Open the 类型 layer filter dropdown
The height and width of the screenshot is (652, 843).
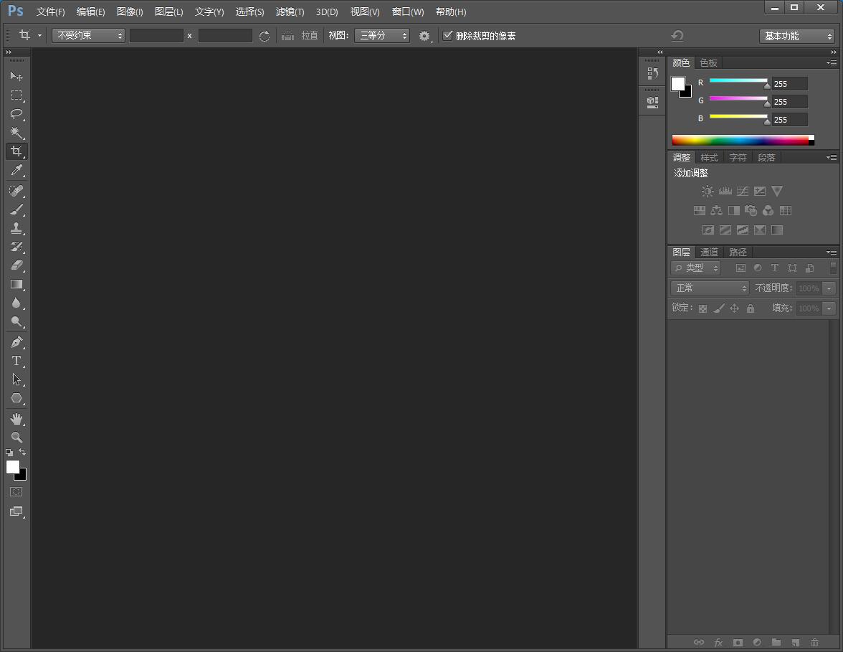click(695, 268)
